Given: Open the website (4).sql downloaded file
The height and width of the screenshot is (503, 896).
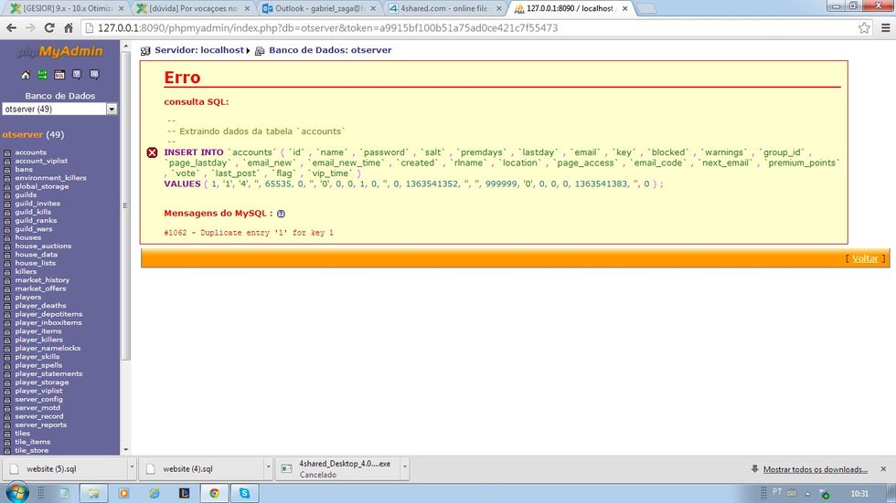Looking at the screenshot, I should (x=202, y=469).
